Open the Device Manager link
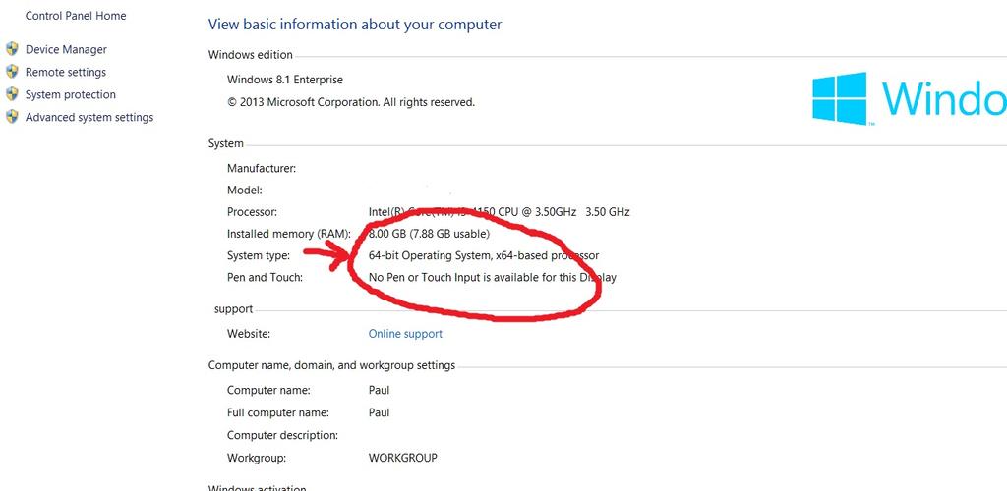The image size is (1007, 491). [x=66, y=49]
